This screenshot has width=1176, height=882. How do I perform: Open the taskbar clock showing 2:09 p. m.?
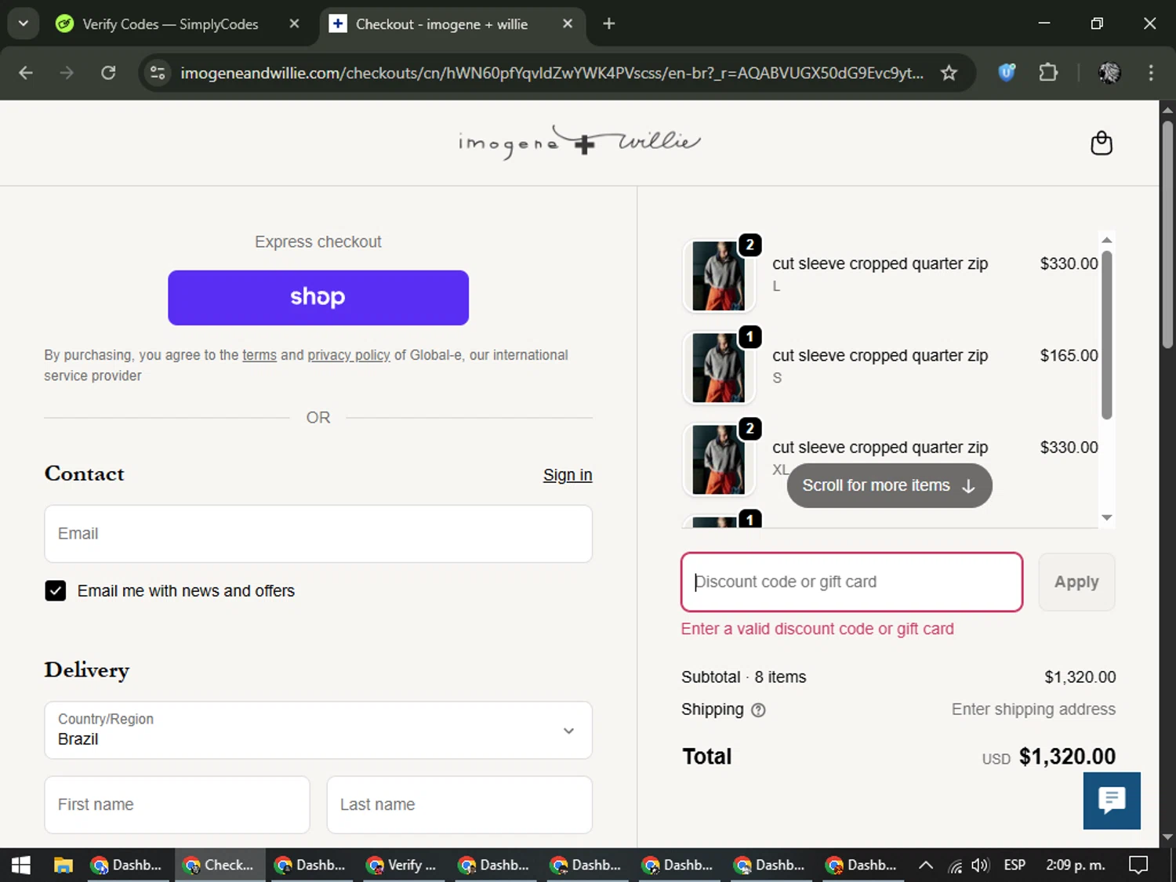click(1076, 866)
